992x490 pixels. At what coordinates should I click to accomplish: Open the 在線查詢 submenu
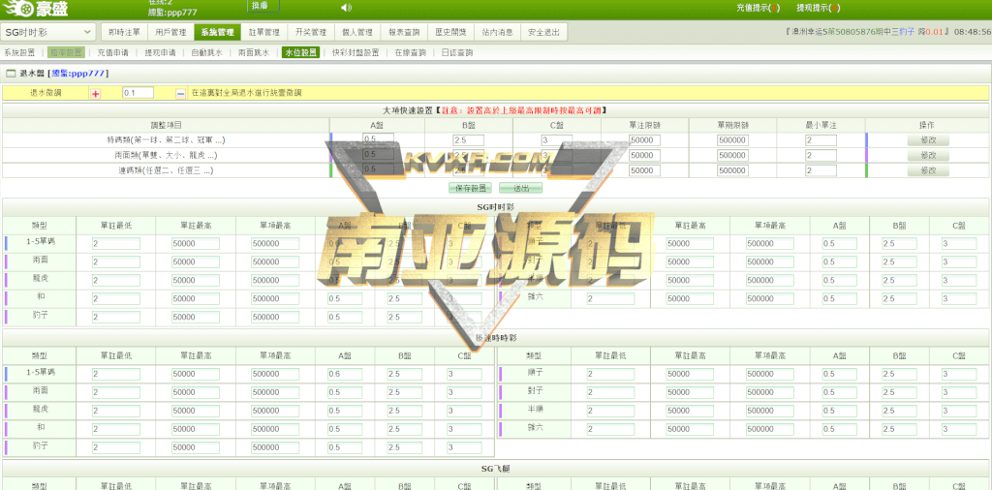coord(410,52)
